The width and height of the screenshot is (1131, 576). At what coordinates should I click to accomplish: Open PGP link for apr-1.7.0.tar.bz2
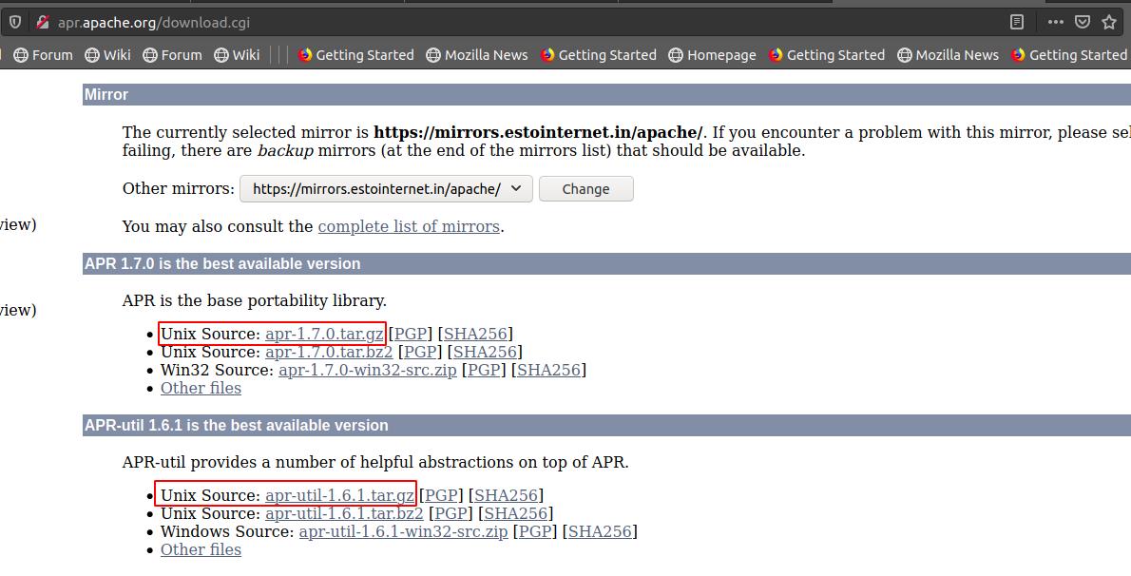point(420,353)
